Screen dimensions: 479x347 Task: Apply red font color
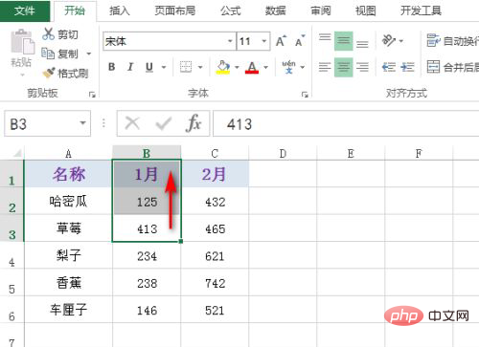click(252, 67)
